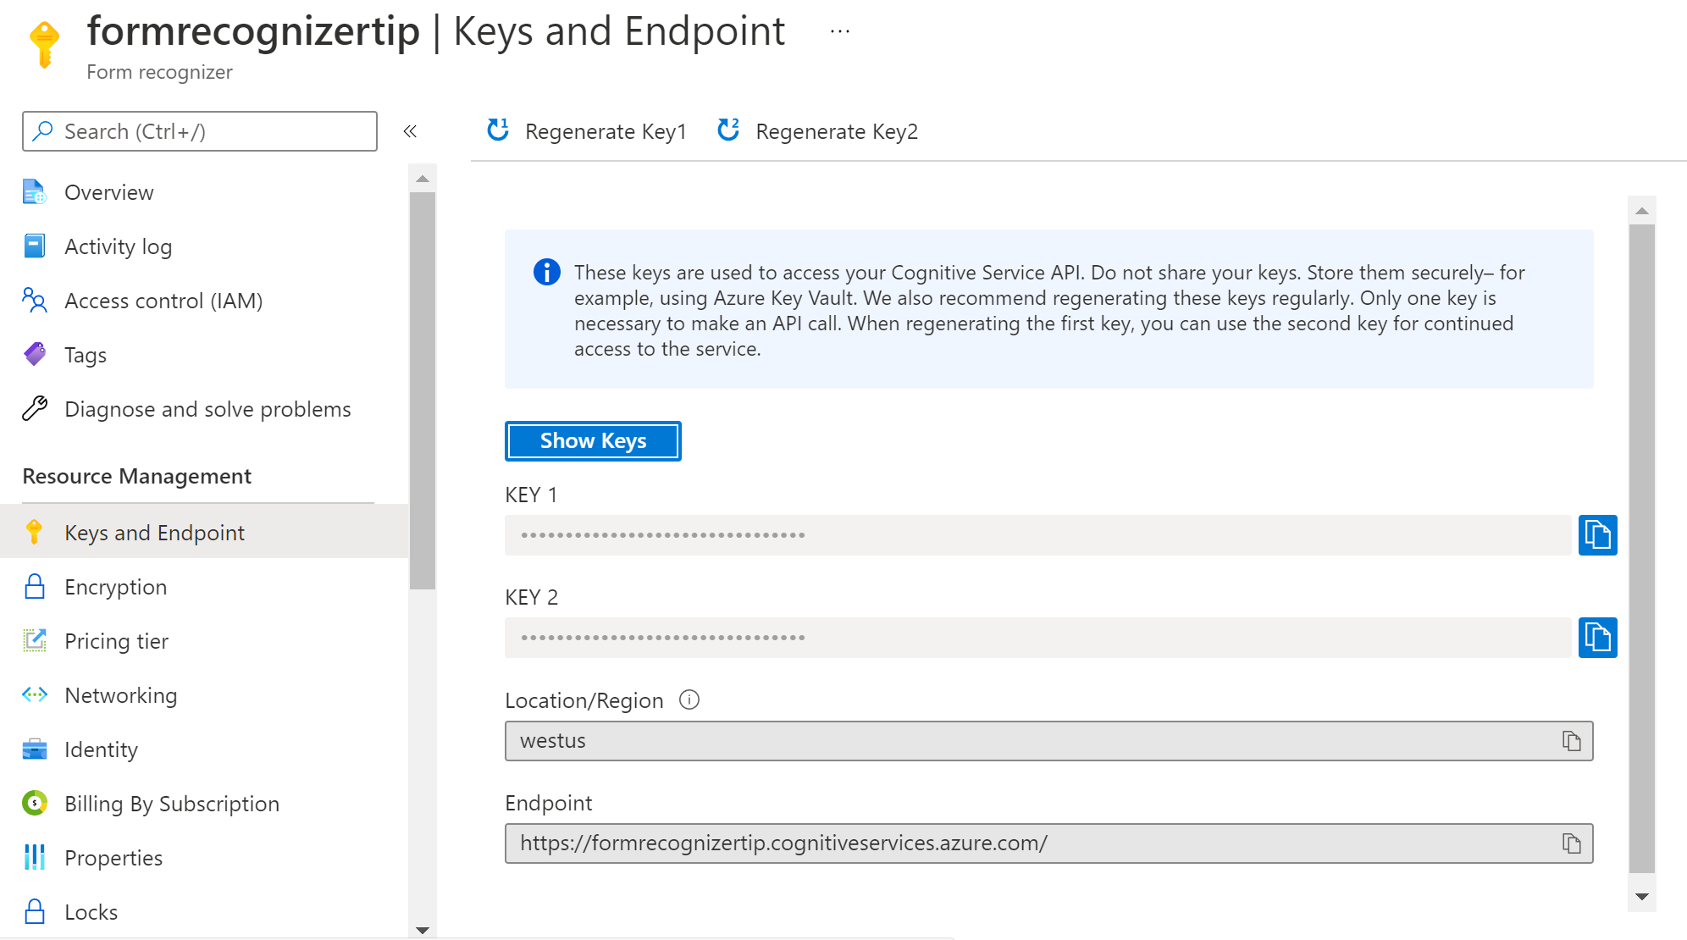
Task: Click the Resource Management section heading
Action: click(x=137, y=476)
